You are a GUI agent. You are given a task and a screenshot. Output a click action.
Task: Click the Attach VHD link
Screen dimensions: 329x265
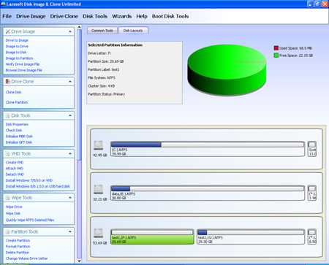pyautogui.click(x=15, y=169)
